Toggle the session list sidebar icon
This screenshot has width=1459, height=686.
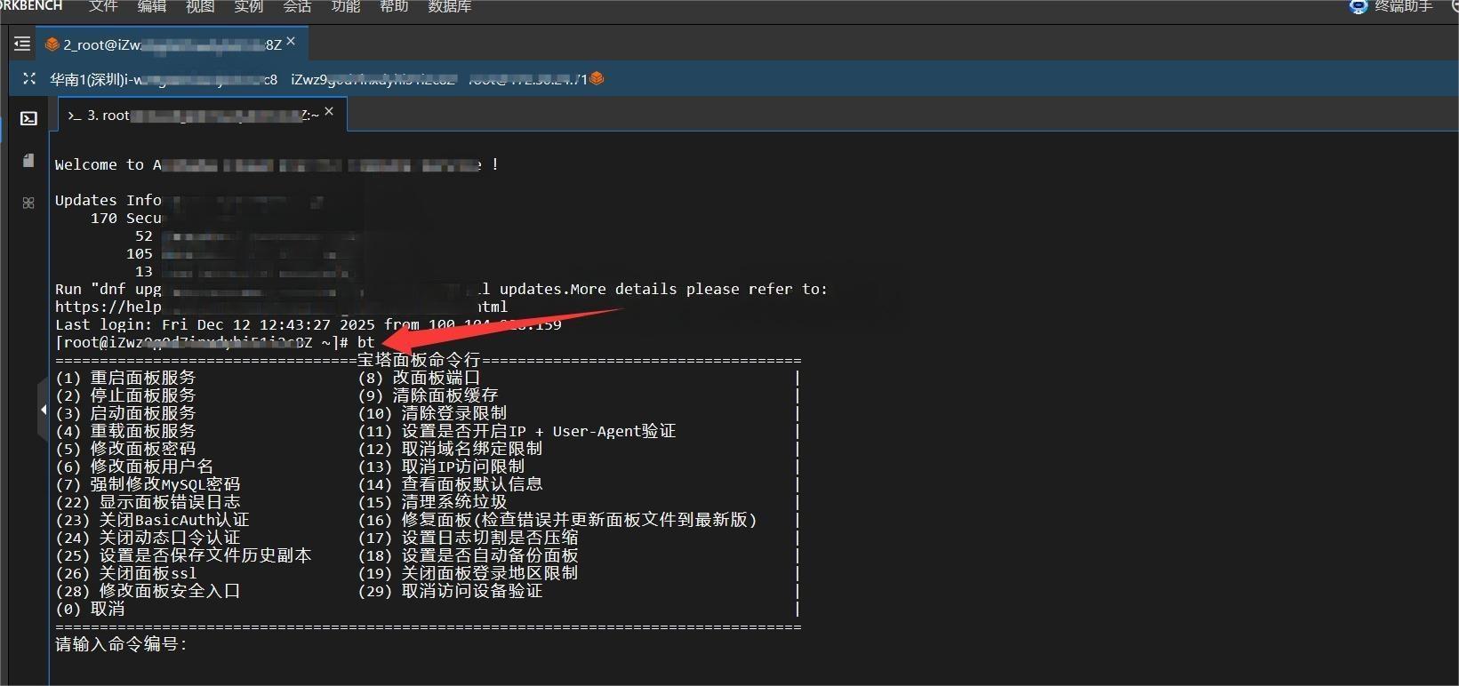click(22, 44)
